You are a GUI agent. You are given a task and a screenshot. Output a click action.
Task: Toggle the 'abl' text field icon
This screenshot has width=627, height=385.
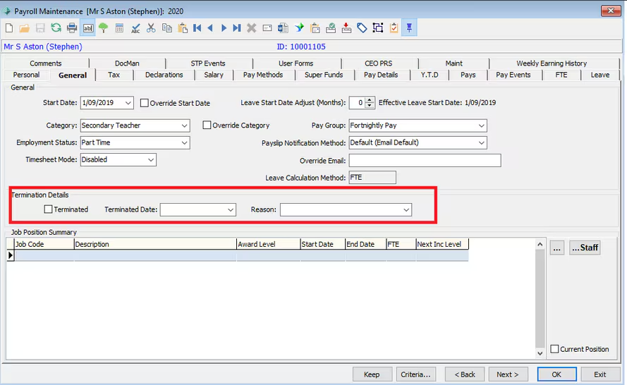coord(87,28)
